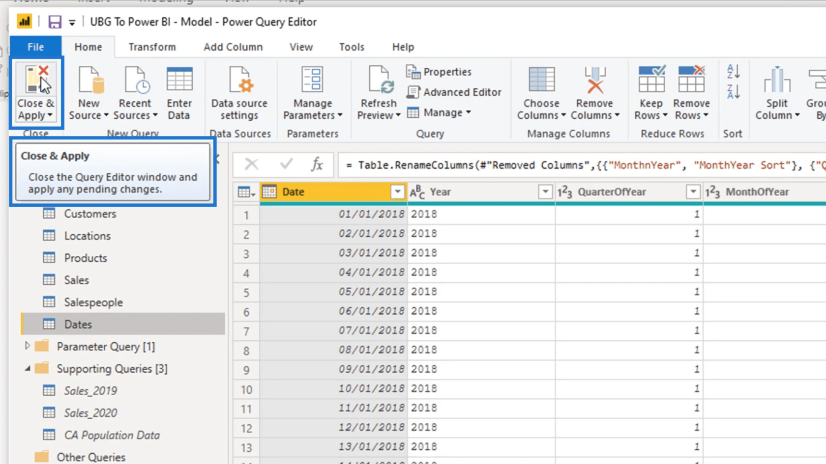Open the Help tab

(x=403, y=47)
